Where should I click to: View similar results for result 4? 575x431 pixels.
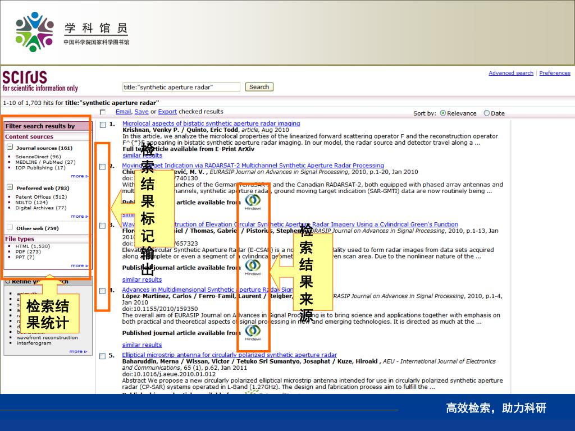pyautogui.click(x=142, y=345)
